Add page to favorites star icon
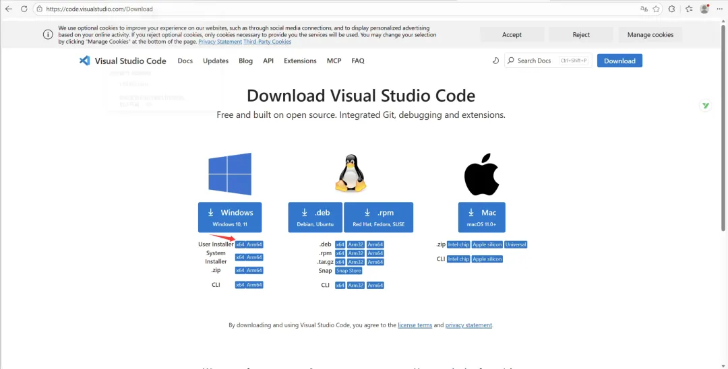Screen dimensions: 728x369 click(656, 9)
